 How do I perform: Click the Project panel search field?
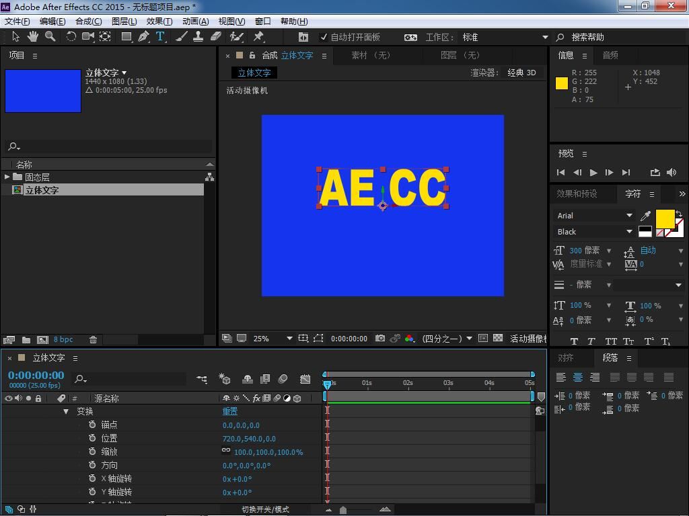(x=108, y=146)
